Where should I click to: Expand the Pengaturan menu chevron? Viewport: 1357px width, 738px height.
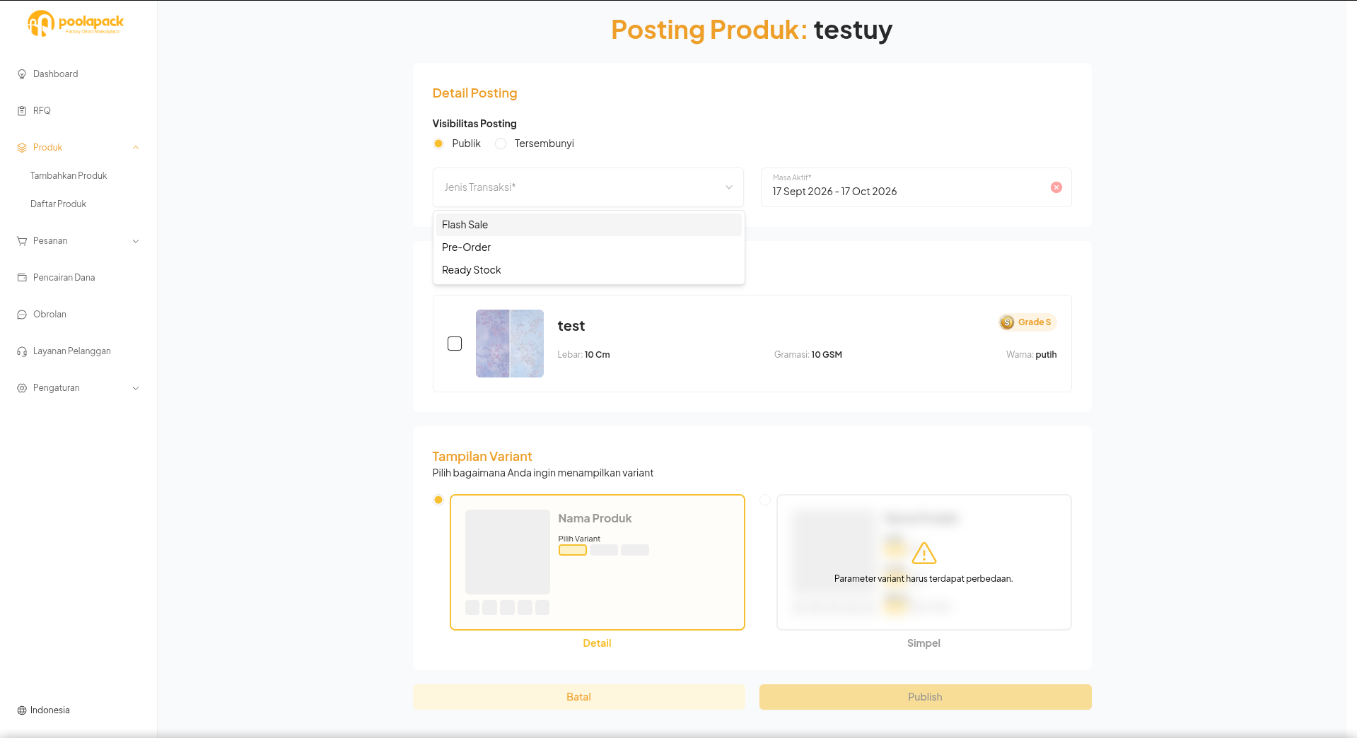click(136, 388)
